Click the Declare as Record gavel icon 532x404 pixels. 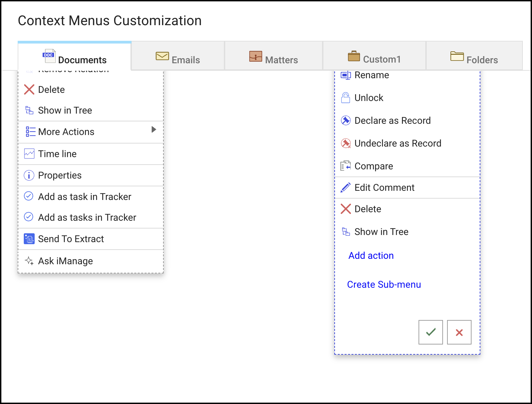click(x=345, y=121)
